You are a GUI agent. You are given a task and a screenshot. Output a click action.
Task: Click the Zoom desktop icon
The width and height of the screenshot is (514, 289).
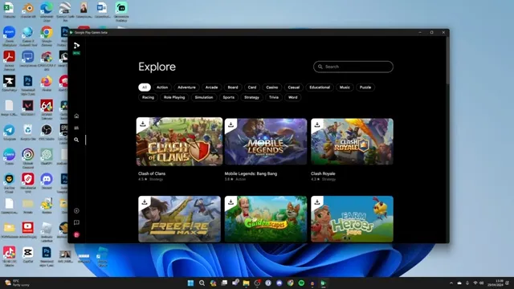click(x=9, y=32)
